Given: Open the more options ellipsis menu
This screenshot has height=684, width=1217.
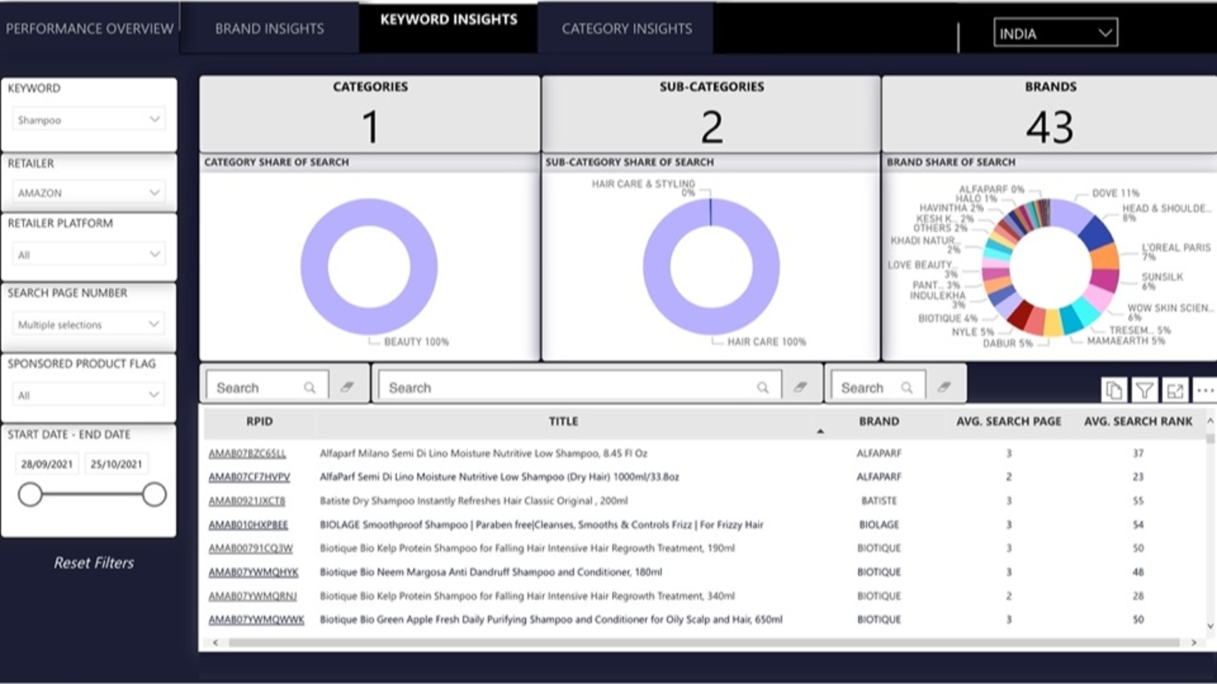Looking at the screenshot, I should click(1205, 391).
